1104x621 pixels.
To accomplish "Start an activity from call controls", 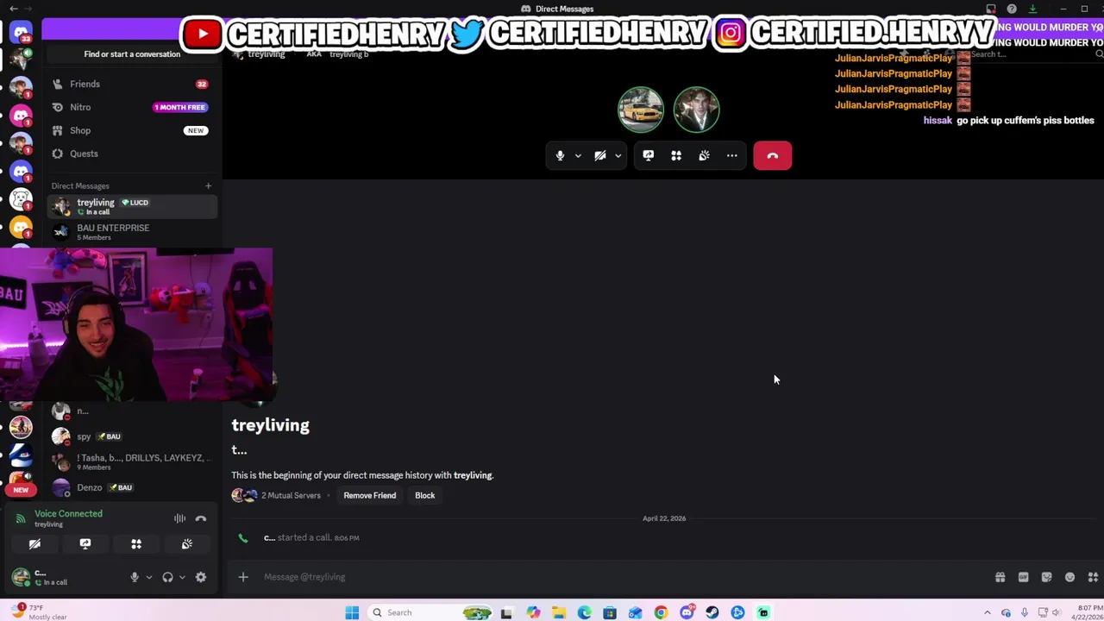I will pos(676,156).
